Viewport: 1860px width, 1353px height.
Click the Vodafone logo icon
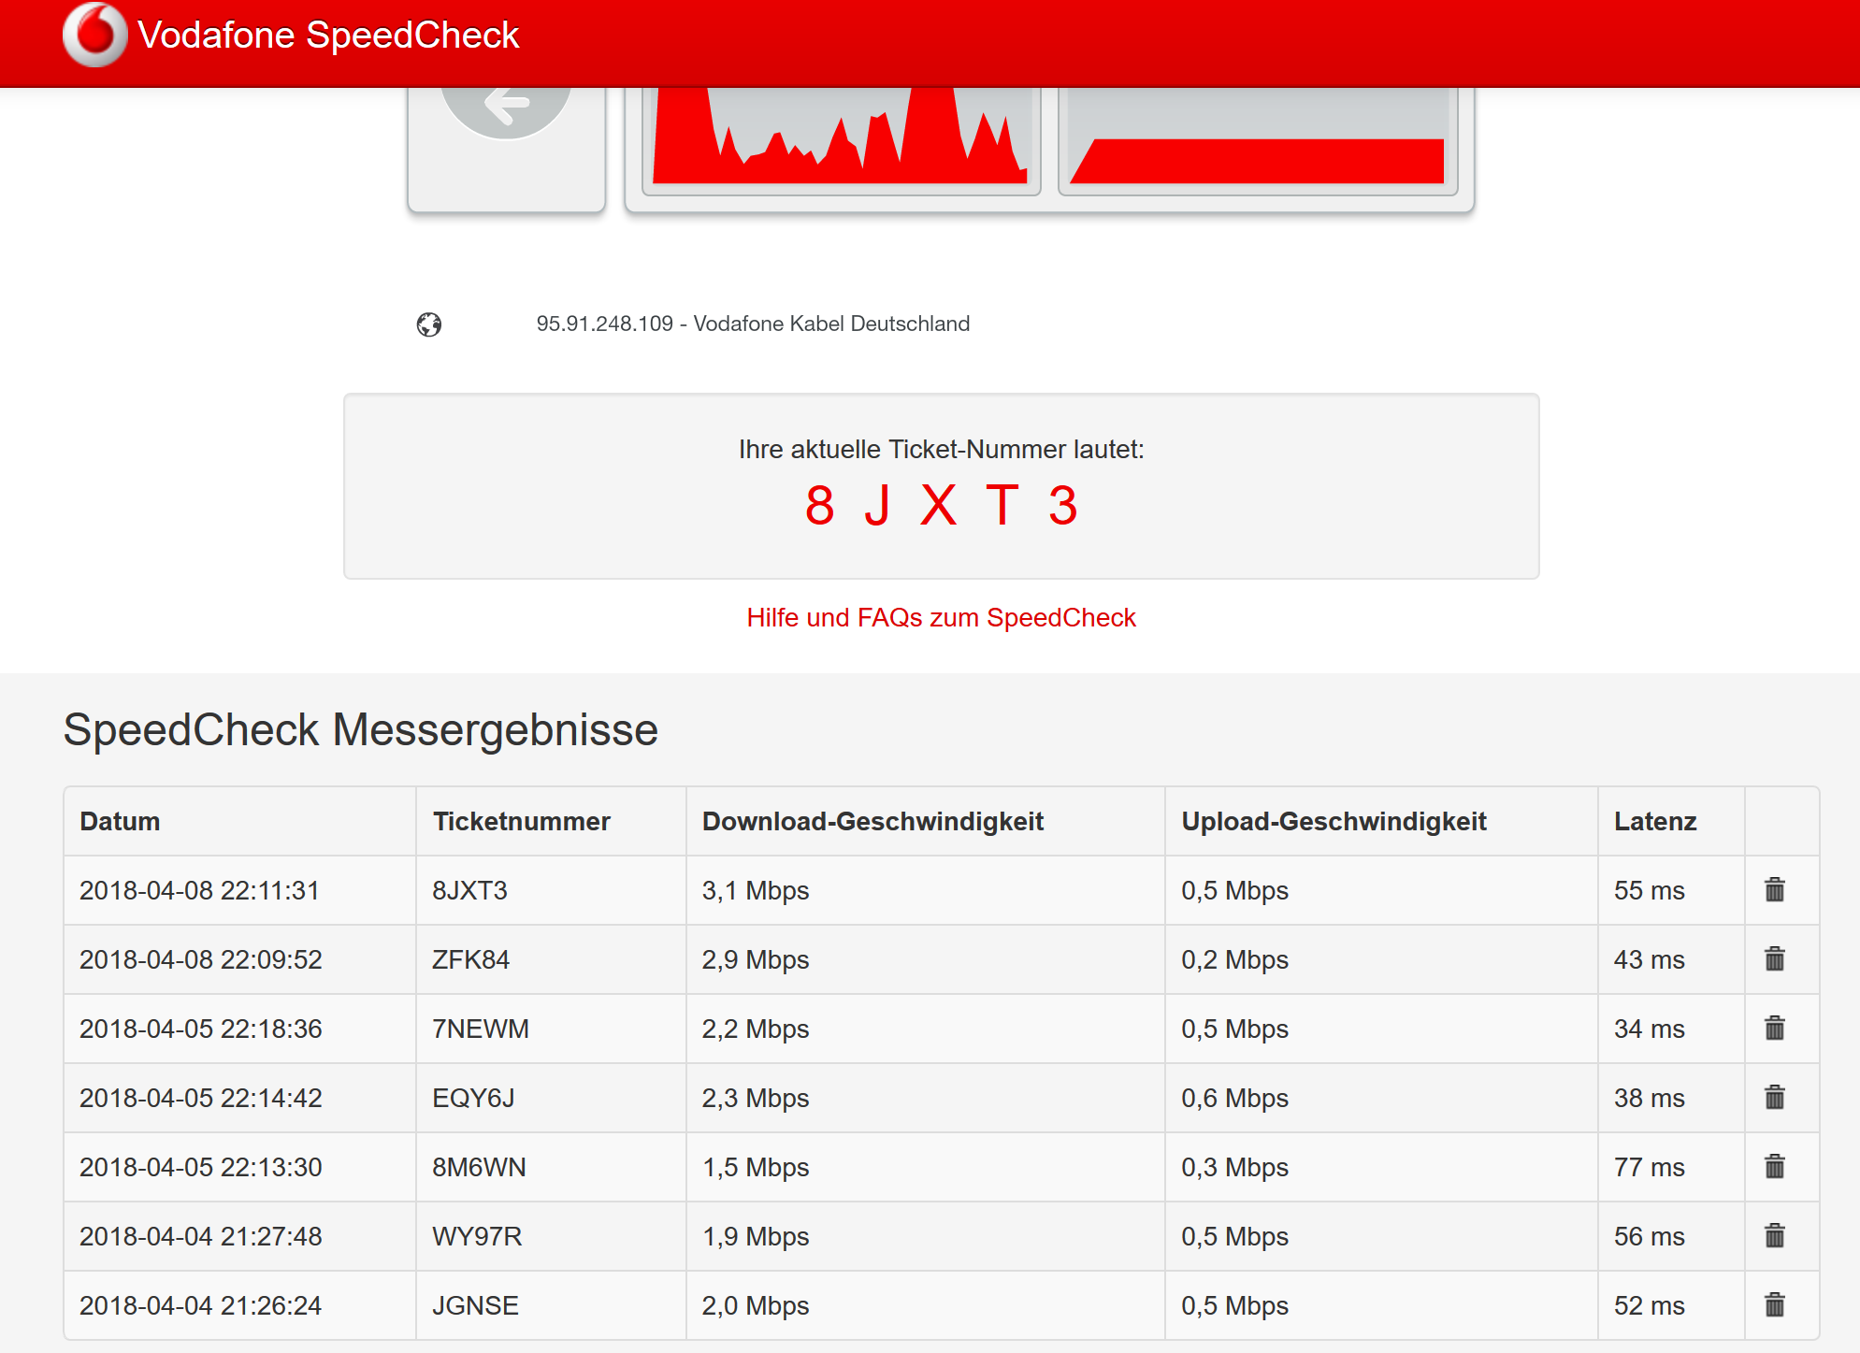click(x=94, y=35)
